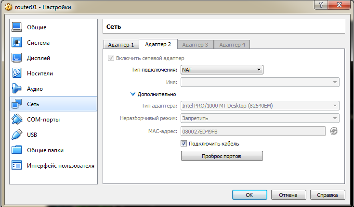Image resolution: width=354 pixels, height=207 pixels.
Task: Select the Дисплей category label
Action: click(x=39, y=58)
